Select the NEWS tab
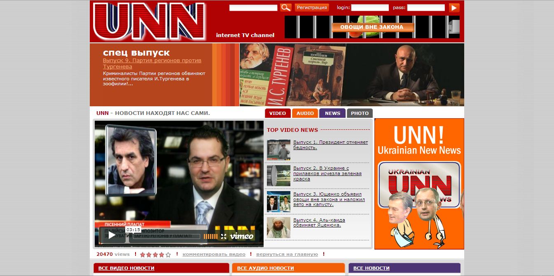Screen dimensions: 554x276 tap(332, 113)
